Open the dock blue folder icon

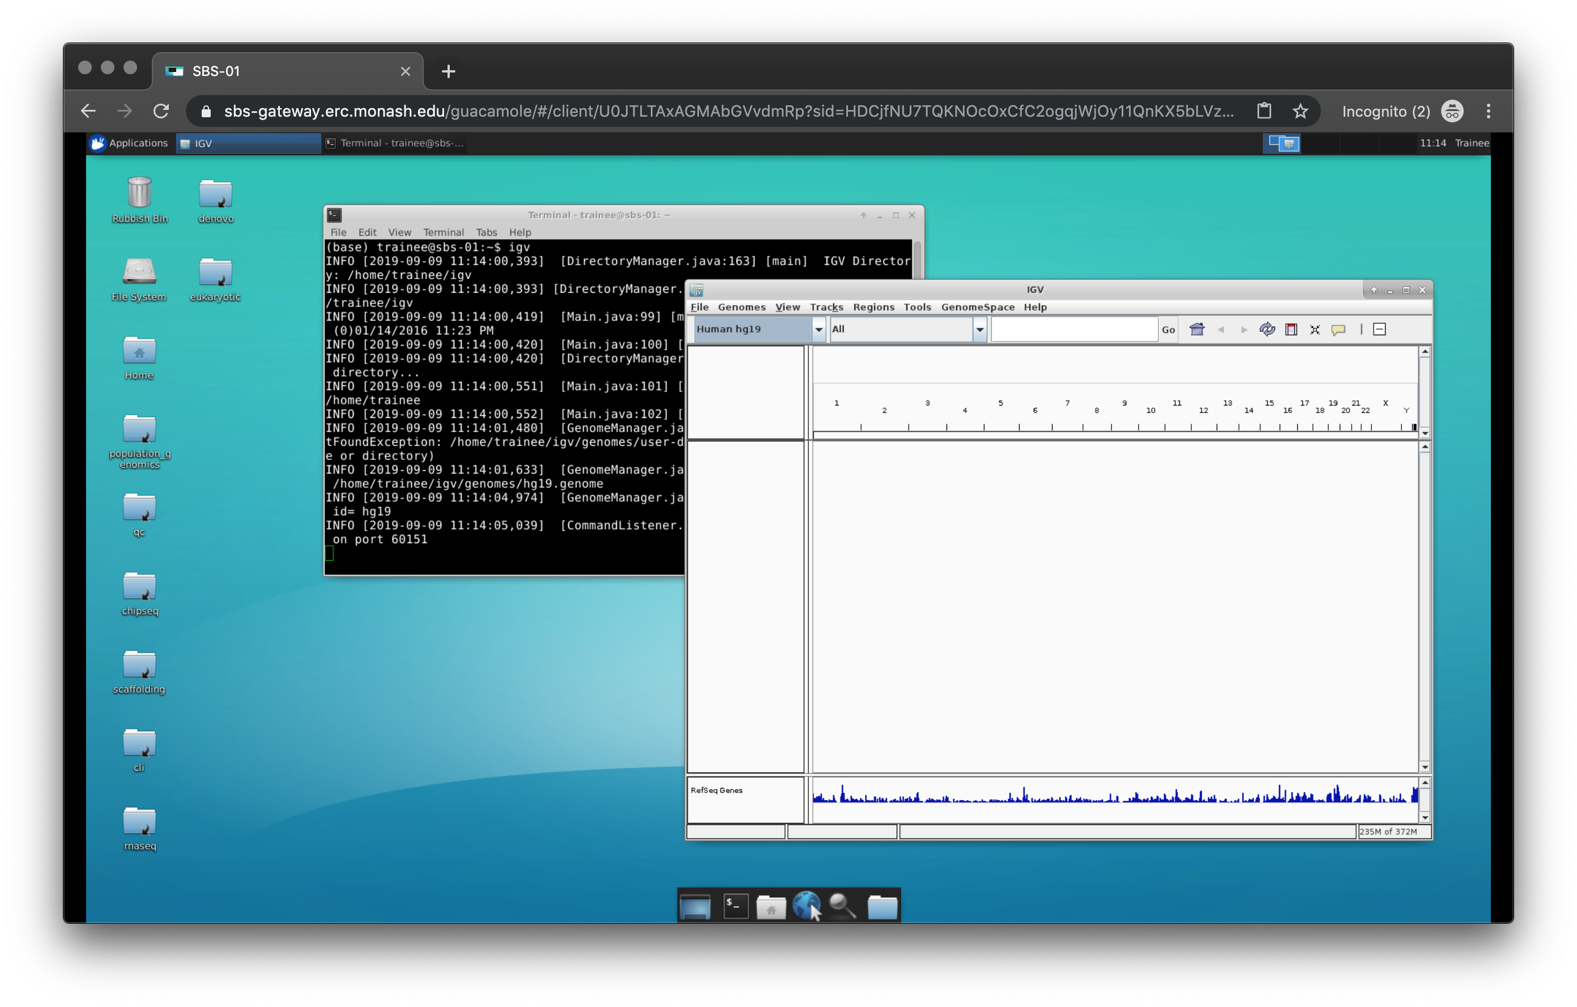pyautogui.click(x=882, y=907)
